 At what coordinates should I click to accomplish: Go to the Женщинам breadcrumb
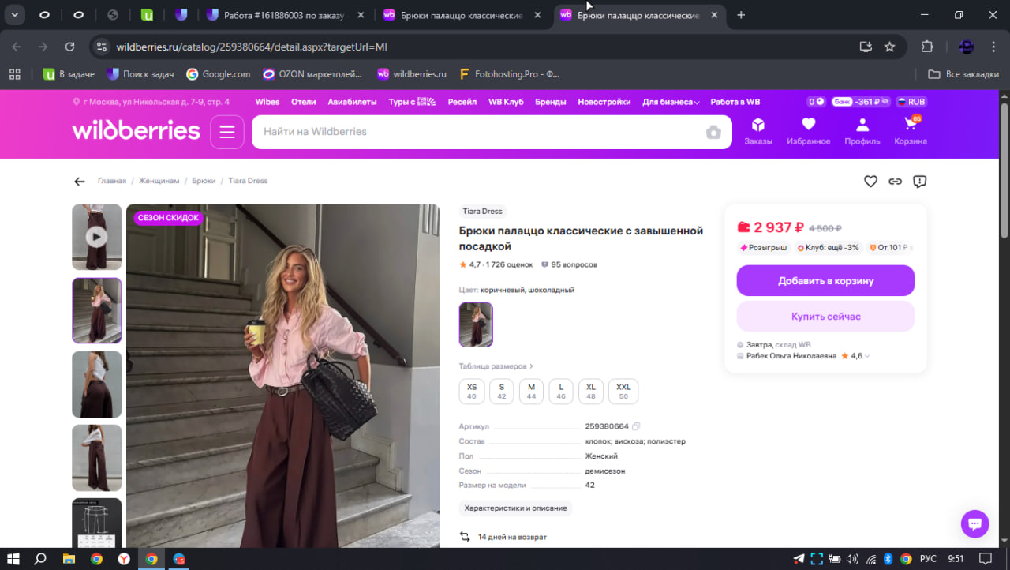(x=159, y=182)
